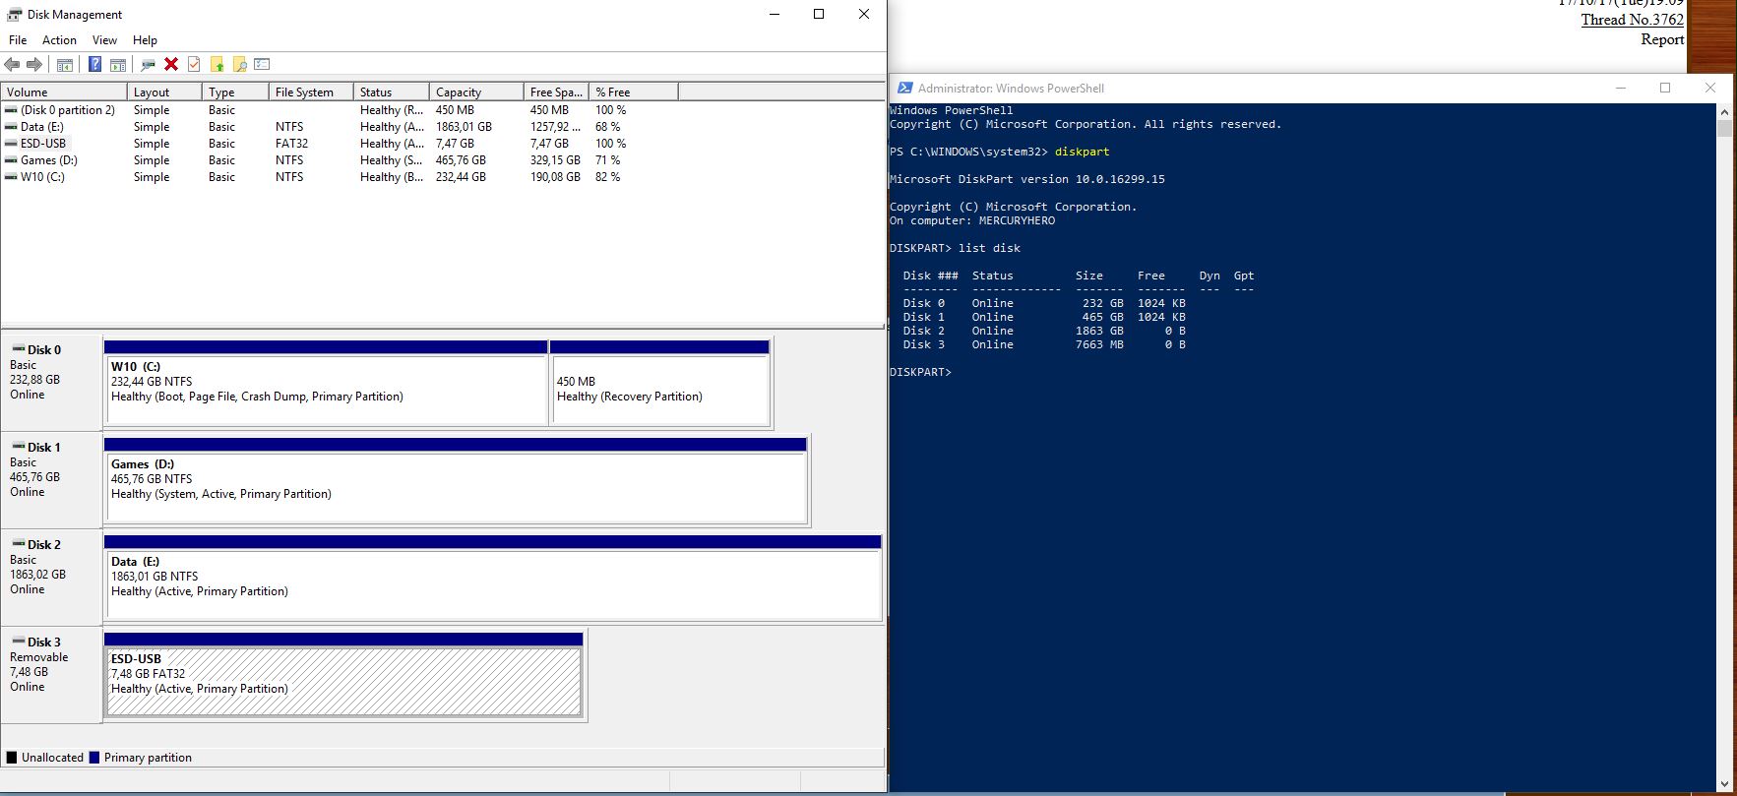
Task: Click the volume icon beside Data (E:)
Action: click(11, 127)
